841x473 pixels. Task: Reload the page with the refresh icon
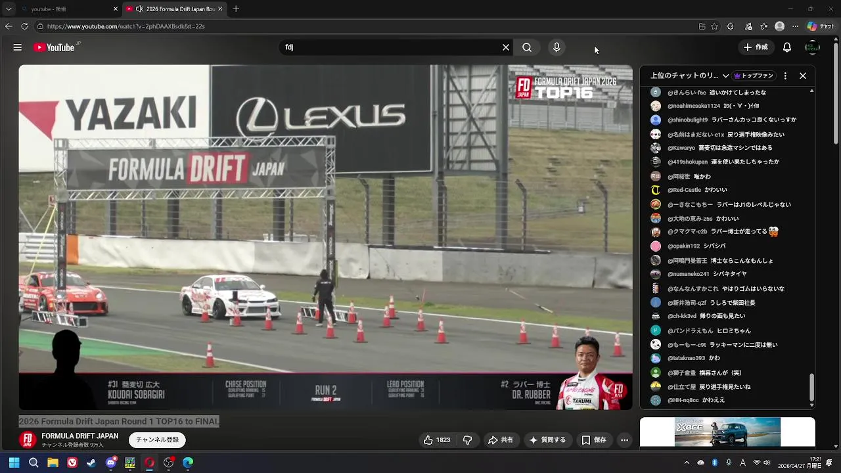pyautogui.click(x=24, y=26)
